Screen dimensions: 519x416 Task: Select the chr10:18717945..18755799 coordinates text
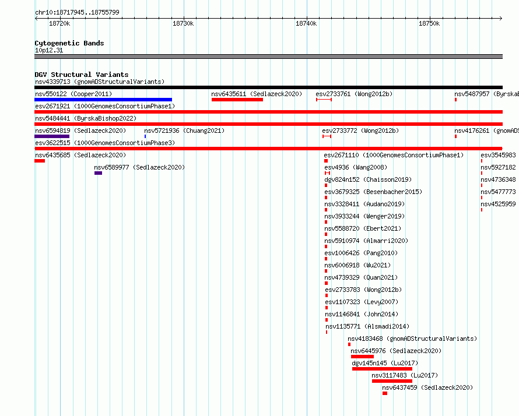click(x=77, y=12)
